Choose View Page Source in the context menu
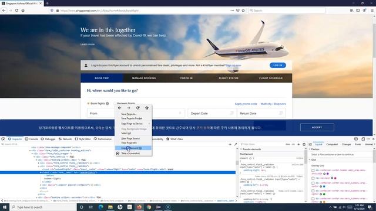 (x=133, y=138)
